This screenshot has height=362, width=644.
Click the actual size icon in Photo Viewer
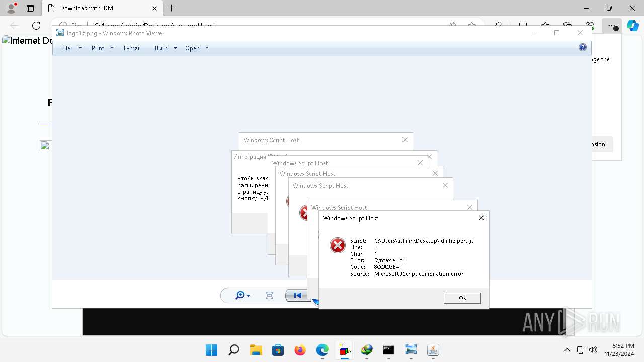(x=269, y=296)
